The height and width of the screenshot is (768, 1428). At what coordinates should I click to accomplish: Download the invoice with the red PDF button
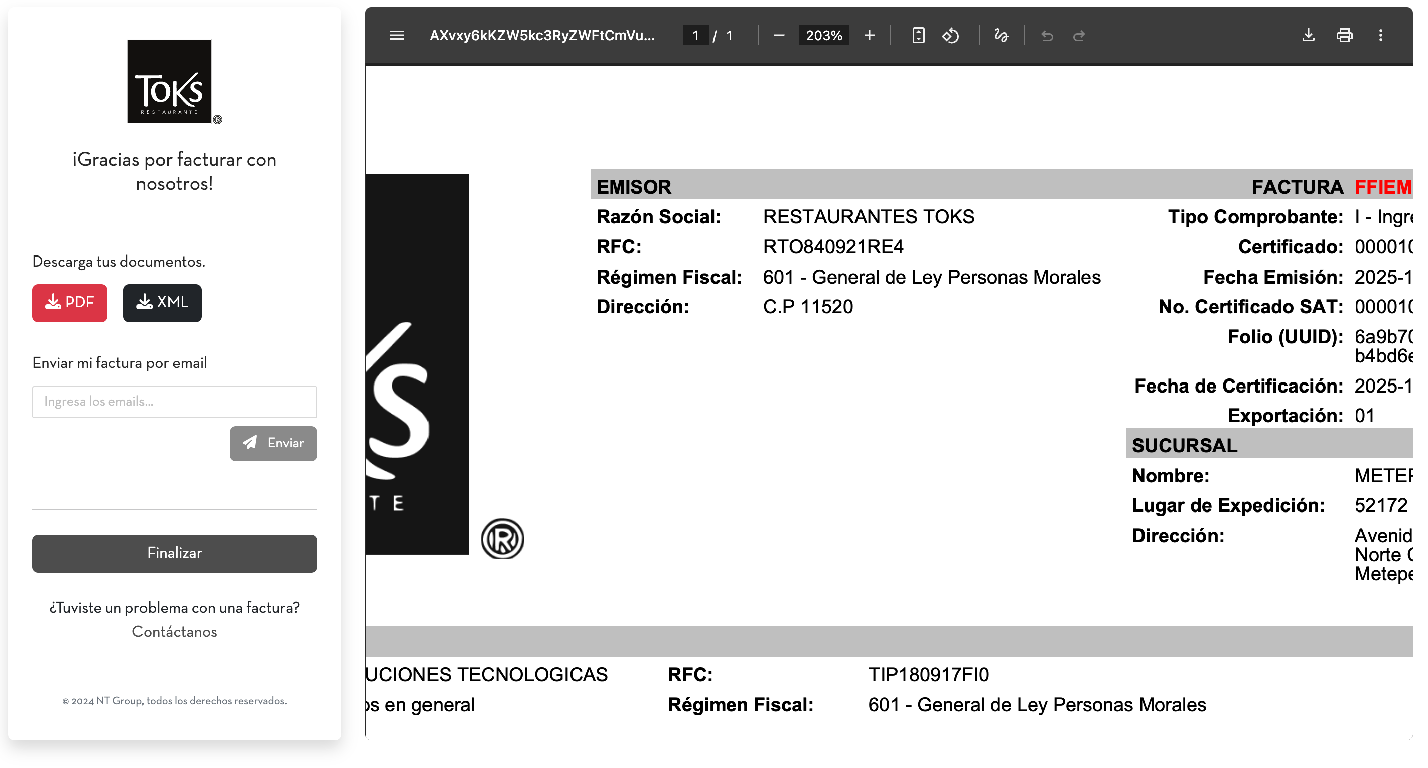[x=70, y=303]
